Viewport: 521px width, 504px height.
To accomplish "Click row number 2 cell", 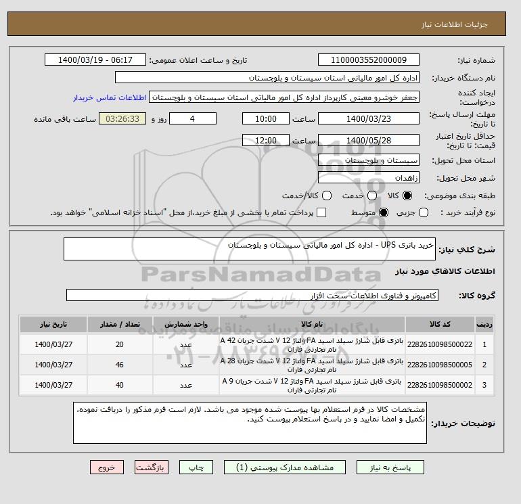I will (x=484, y=365).
